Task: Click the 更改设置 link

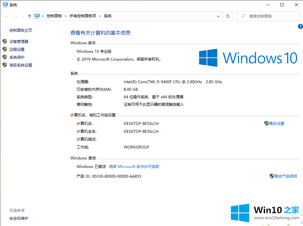Action: 276,124
